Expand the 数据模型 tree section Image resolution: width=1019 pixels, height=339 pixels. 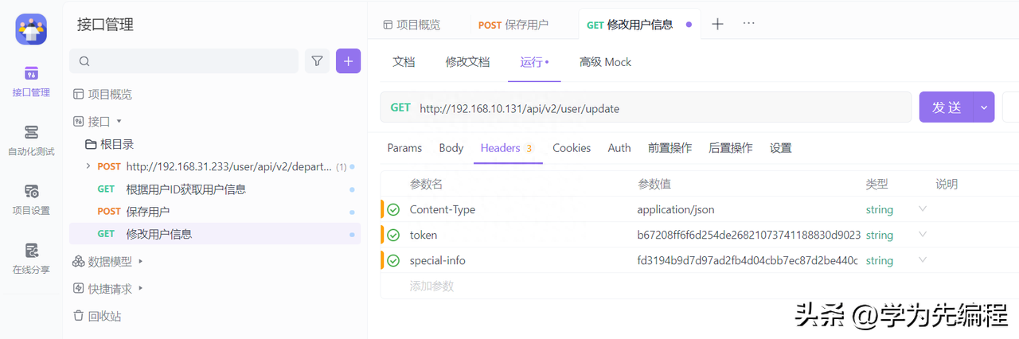tap(141, 261)
